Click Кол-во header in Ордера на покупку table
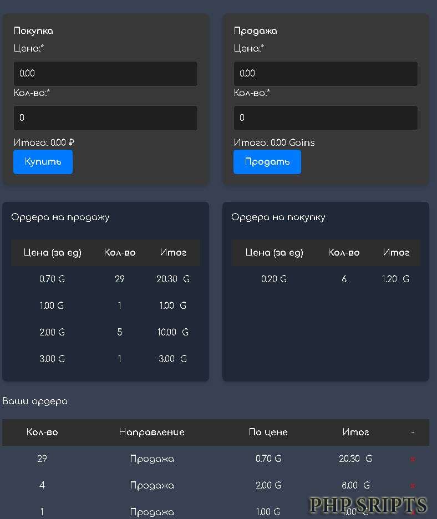The image size is (437, 519). (x=344, y=252)
